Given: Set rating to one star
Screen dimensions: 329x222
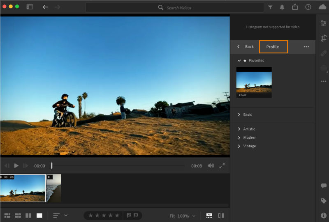Looking at the screenshot, I should coord(90,215).
